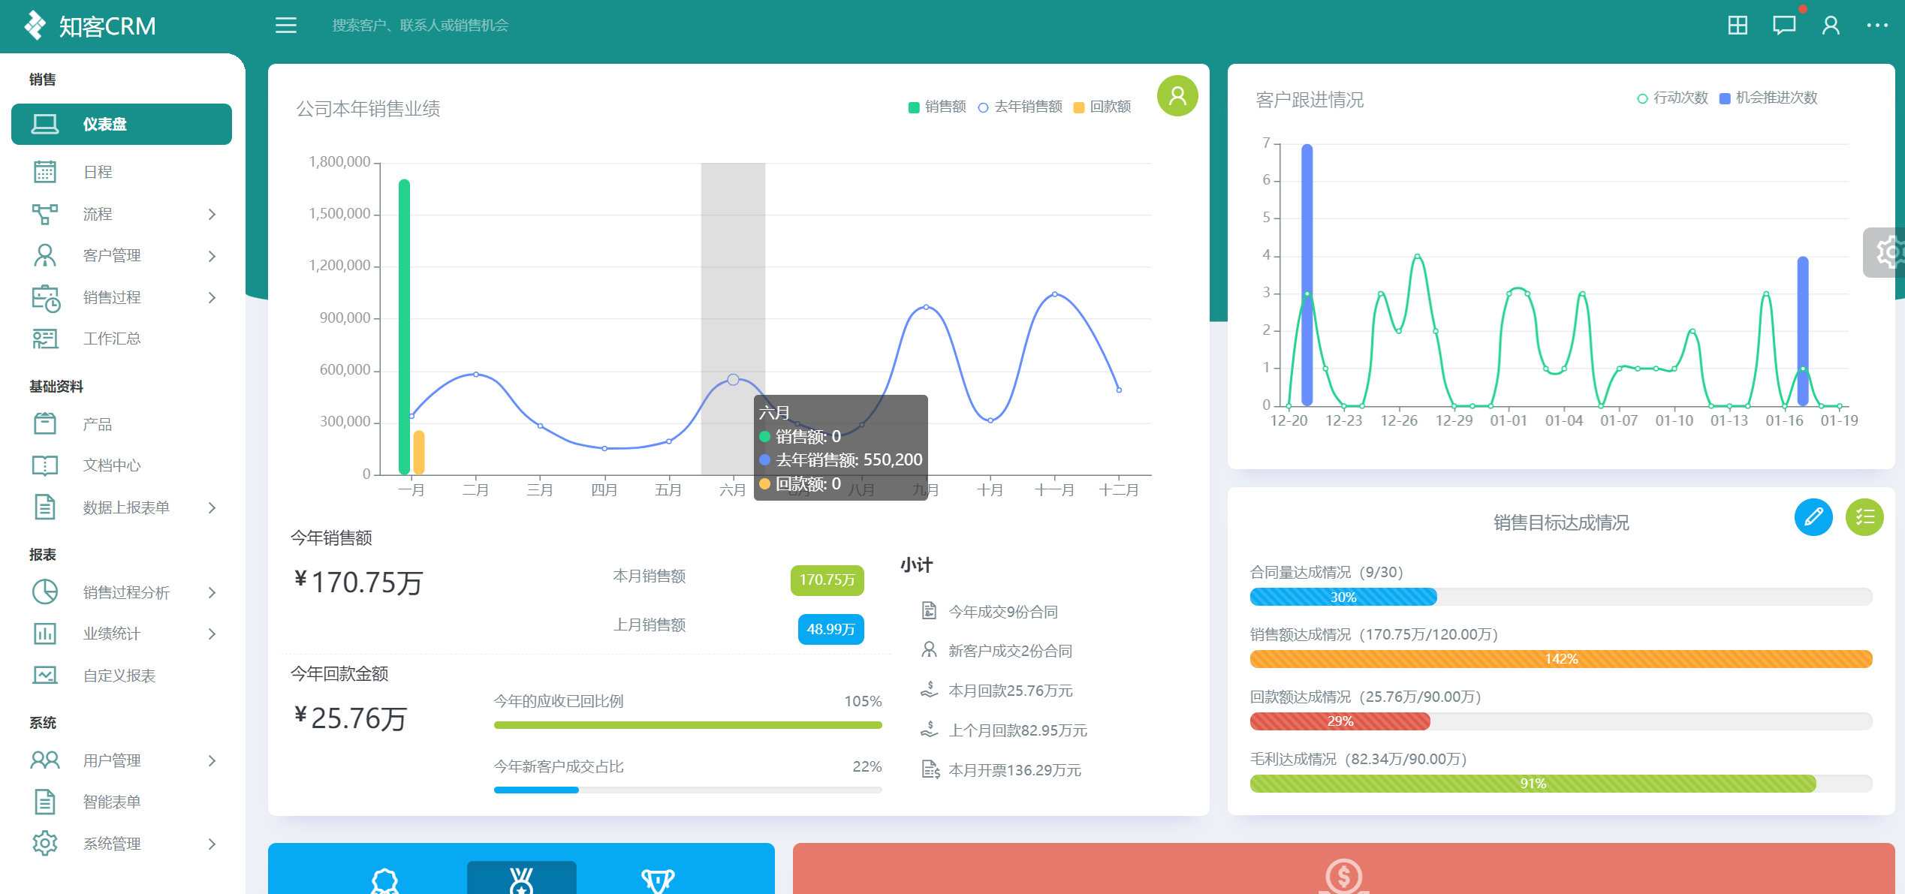
Task: Click the 170.75万 monthly sales badge
Action: pyautogui.click(x=827, y=580)
